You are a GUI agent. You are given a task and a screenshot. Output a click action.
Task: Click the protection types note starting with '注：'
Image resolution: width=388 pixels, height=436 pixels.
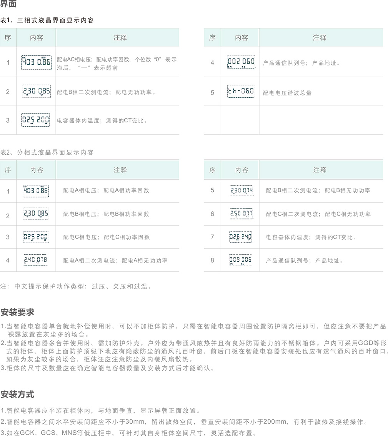(x=76, y=286)
